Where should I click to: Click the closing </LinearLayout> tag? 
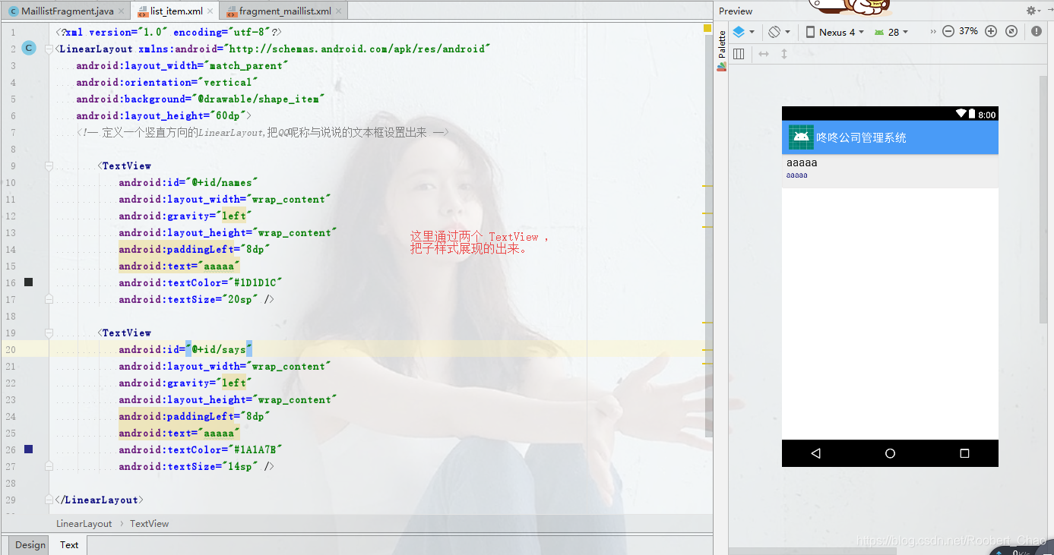coord(99,500)
